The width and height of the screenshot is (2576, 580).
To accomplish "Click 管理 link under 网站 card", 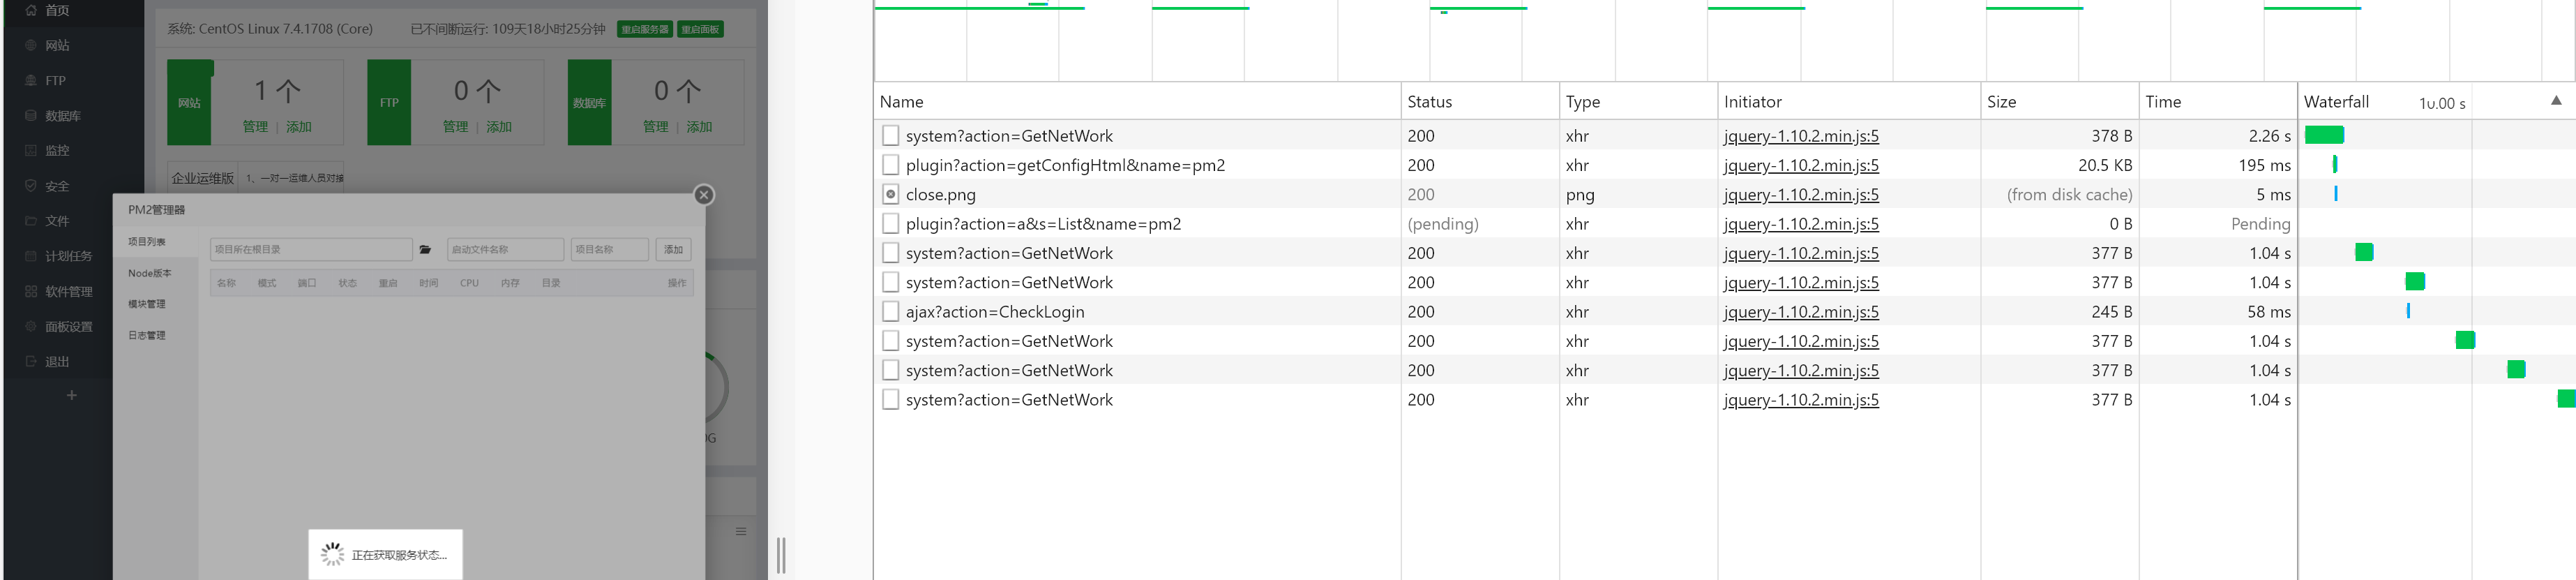I will pos(255,127).
